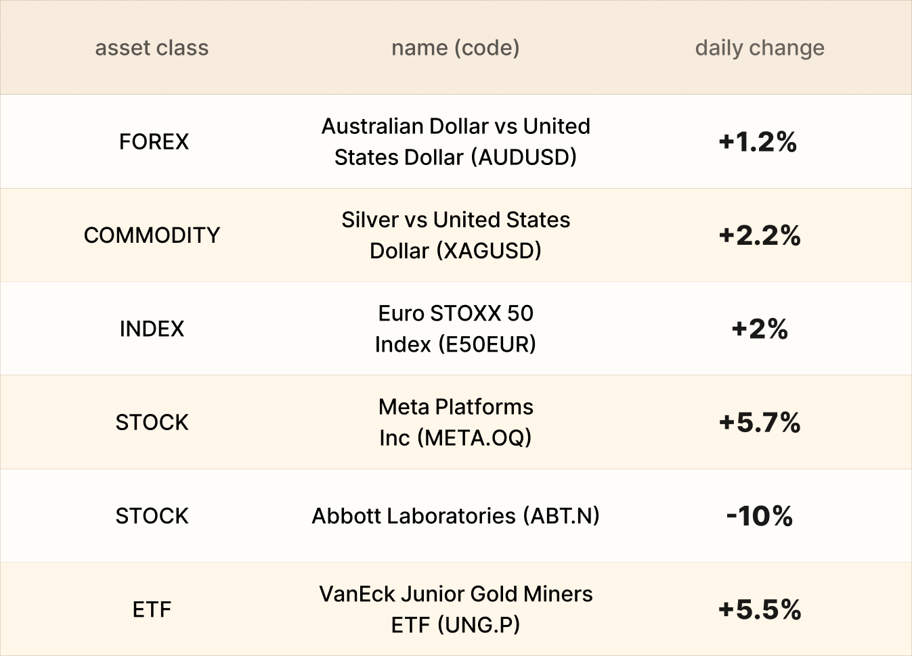912x656 pixels.
Task: Open Meta Platforms Inc (META.OQ)
Action: click(455, 422)
